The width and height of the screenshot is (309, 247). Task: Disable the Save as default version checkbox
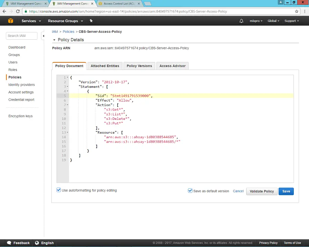(190, 190)
